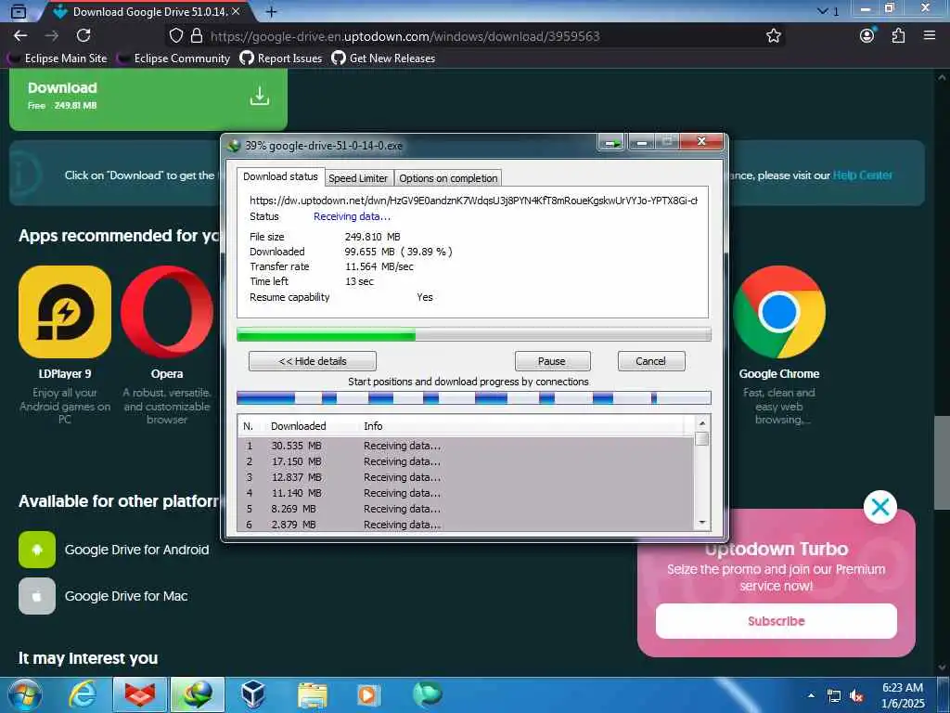Switch to Speed Limiter tab

click(358, 177)
